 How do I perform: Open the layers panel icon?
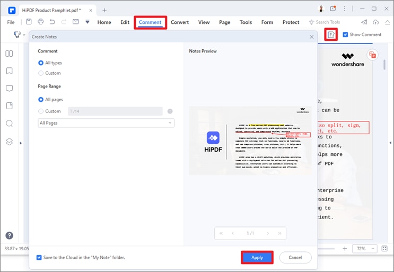(10, 142)
